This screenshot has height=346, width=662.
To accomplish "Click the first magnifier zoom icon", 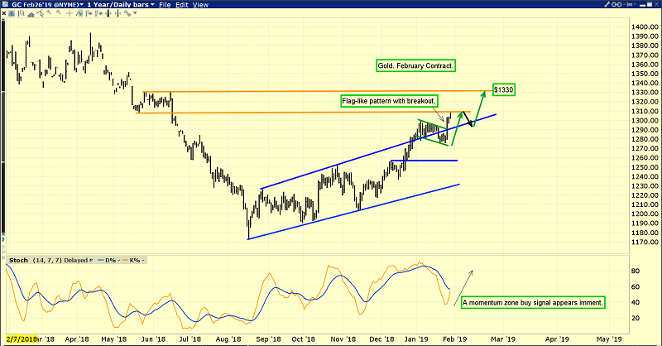I will [x=49, y=12].
